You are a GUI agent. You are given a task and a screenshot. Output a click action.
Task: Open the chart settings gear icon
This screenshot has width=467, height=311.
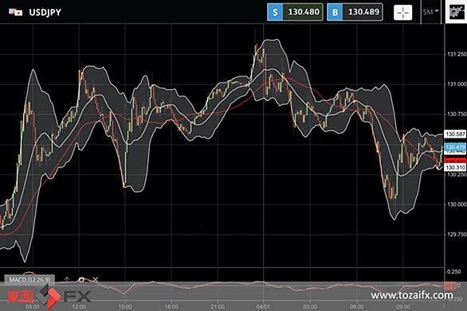coord(457,12)
